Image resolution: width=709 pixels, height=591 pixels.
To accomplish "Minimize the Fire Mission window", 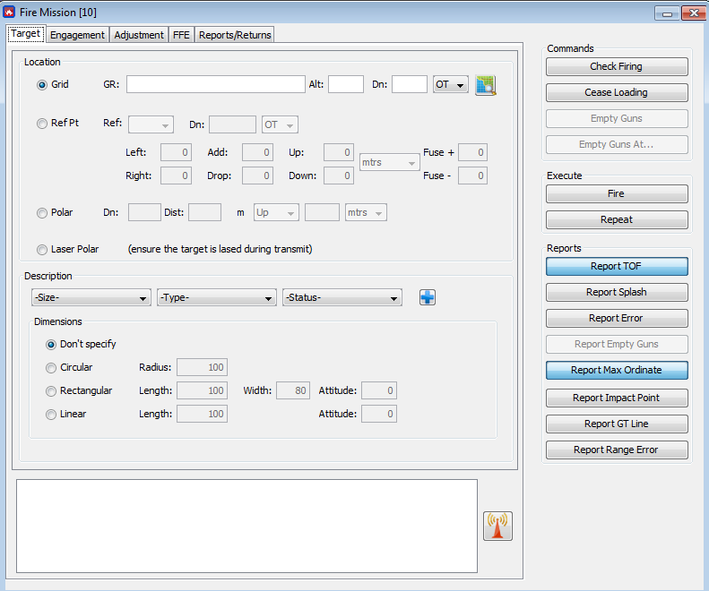I will (667, 13).
